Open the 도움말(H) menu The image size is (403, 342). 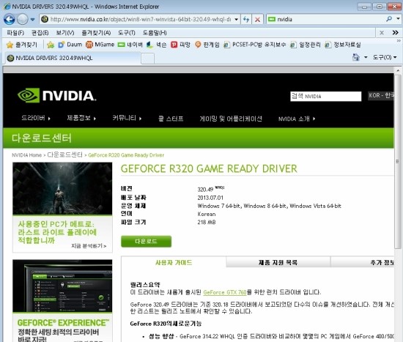[155, 33]
